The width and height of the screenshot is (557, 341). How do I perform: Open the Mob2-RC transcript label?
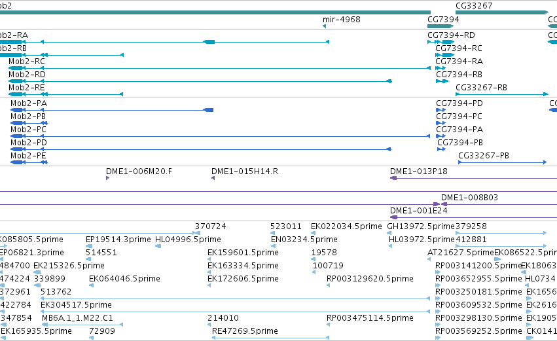[27, 62]
